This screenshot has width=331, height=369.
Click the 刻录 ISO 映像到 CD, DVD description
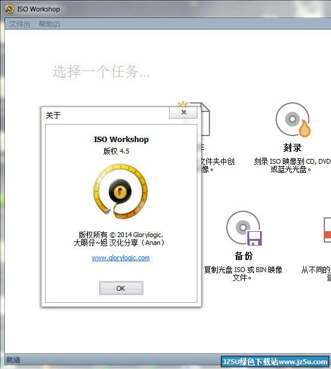coord(292,165)
